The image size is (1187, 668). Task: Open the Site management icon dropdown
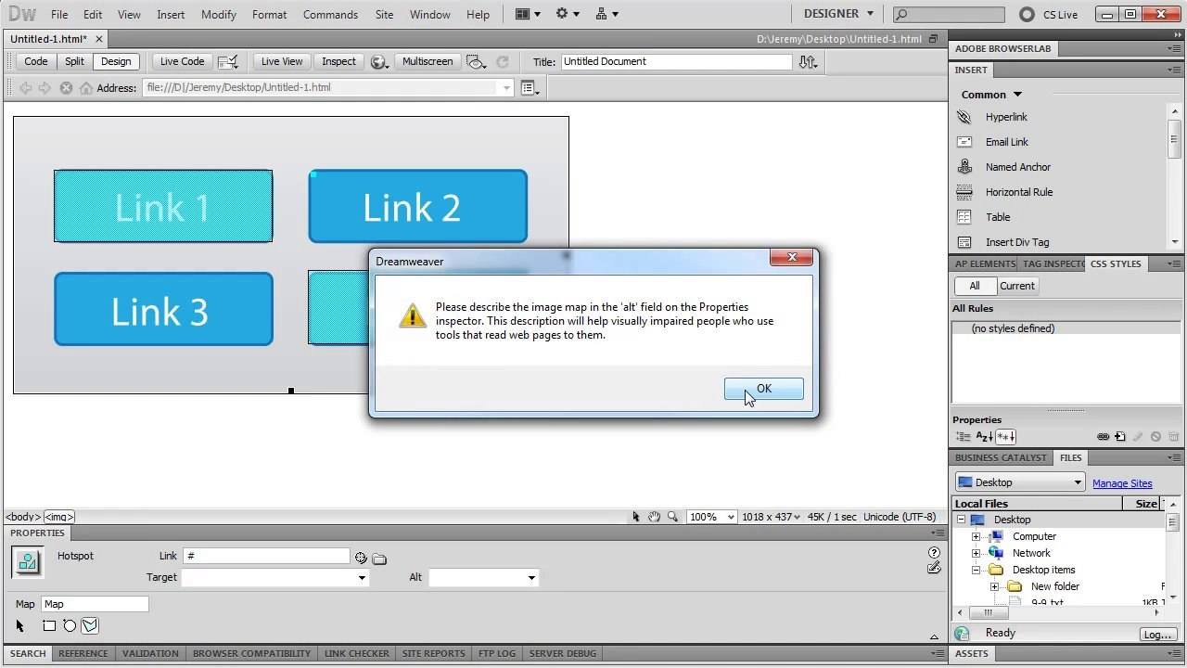(606, 14)
